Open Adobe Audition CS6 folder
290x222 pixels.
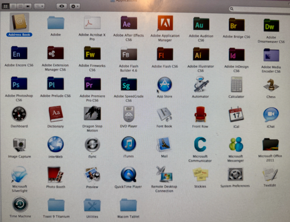201,24
